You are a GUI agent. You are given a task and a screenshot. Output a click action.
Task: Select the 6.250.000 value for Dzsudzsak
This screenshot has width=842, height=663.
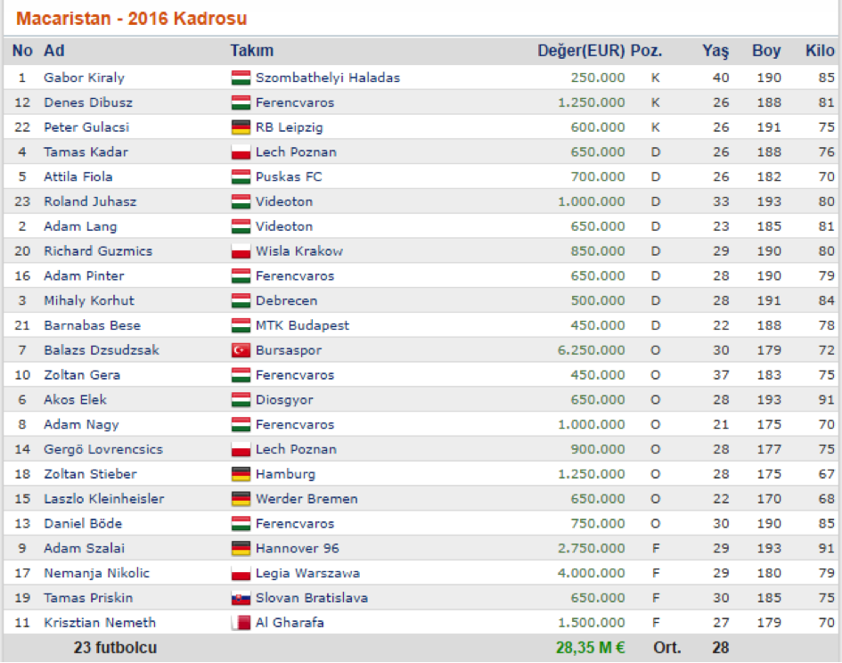coord(592,350)
